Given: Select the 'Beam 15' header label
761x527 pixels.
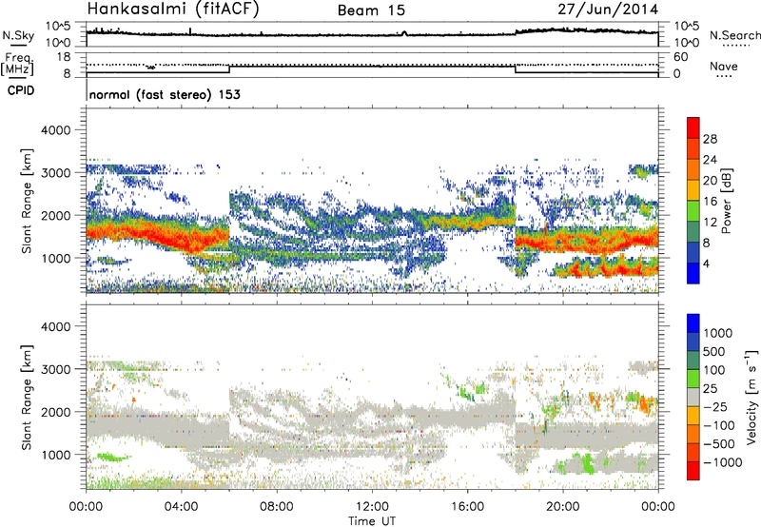Looking at the screenshot, I should click(x=371, y=10).
